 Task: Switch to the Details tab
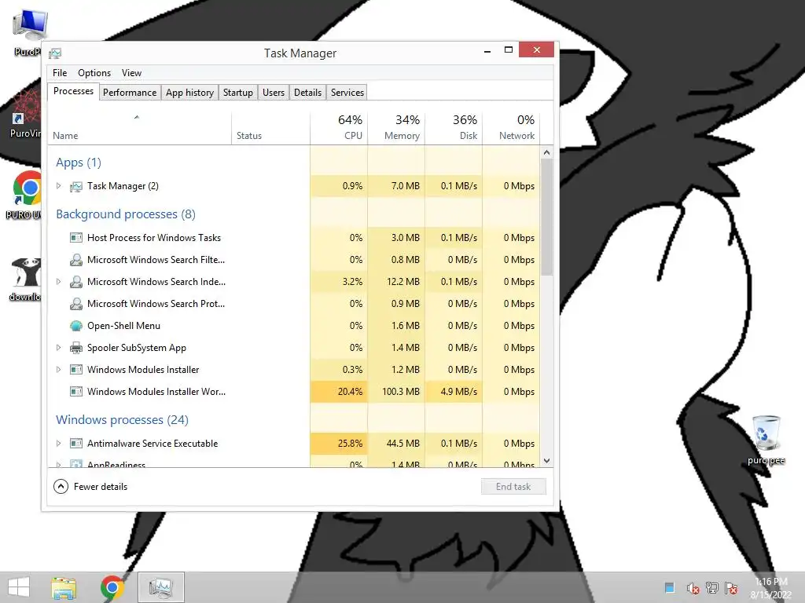(307, 93)
